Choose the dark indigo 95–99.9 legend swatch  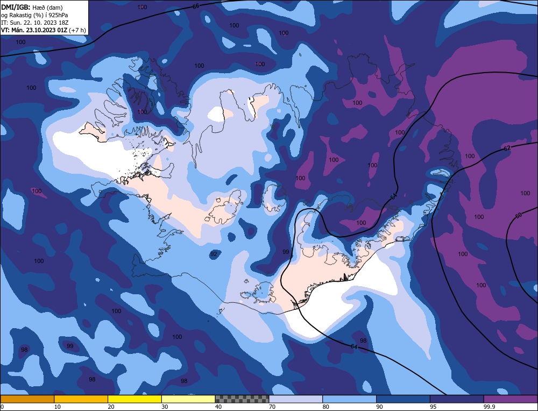pos(457,399)
